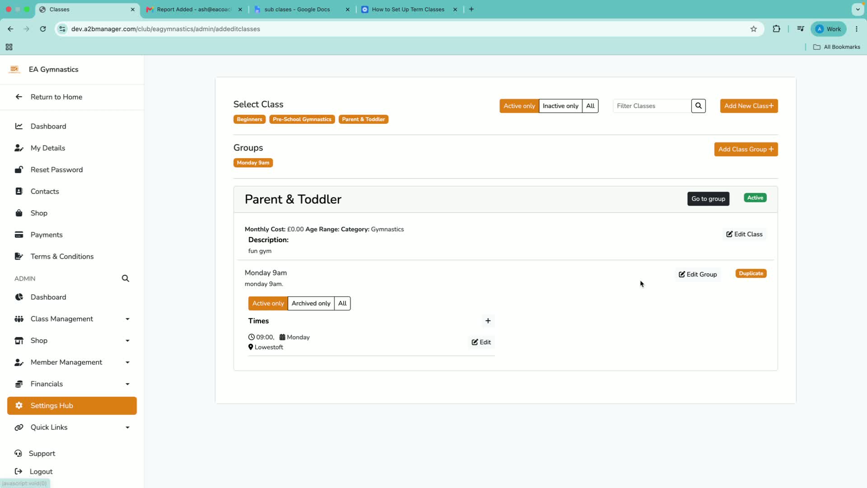867x488 pixels.
Task: Click the plus icon beside Times
Action: point(488,321)
